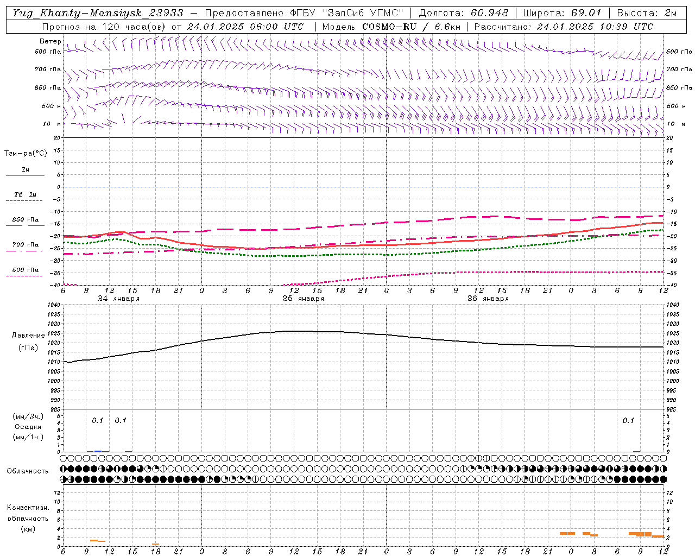The image size is (695, 556).
Task: Click the 'Тем-ра(°C)' temperature panel label
Action: pyautogui.click(x=26, y=154)
